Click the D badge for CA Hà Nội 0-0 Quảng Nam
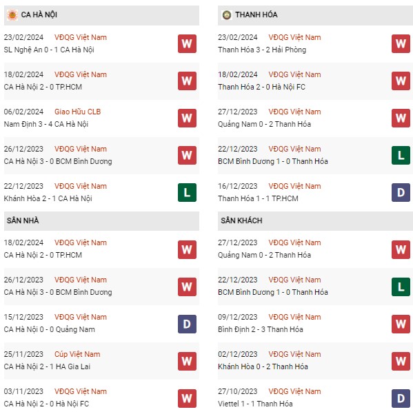 click(x=187, y=324)
